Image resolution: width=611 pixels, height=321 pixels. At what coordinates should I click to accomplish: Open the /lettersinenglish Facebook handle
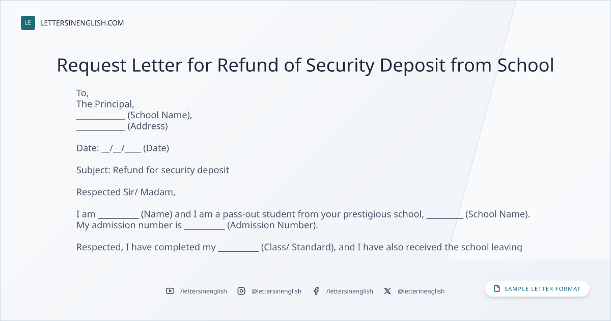coord(350,291)
